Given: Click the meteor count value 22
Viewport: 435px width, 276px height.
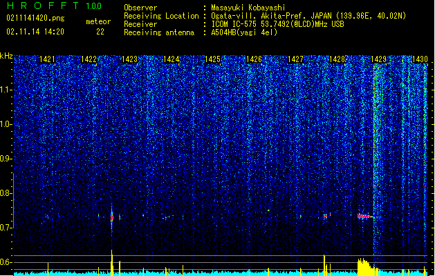Looking at the screenshot, I should point(100,32).
